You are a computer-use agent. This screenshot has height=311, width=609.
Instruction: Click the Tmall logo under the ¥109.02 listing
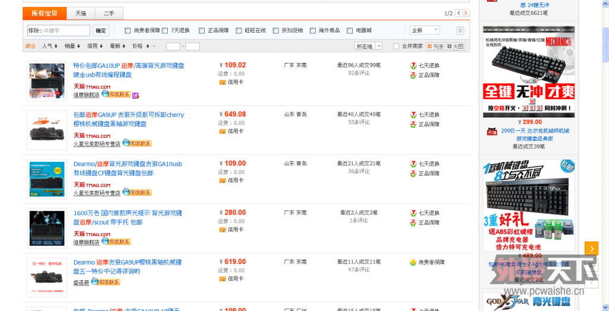(92, 86)
